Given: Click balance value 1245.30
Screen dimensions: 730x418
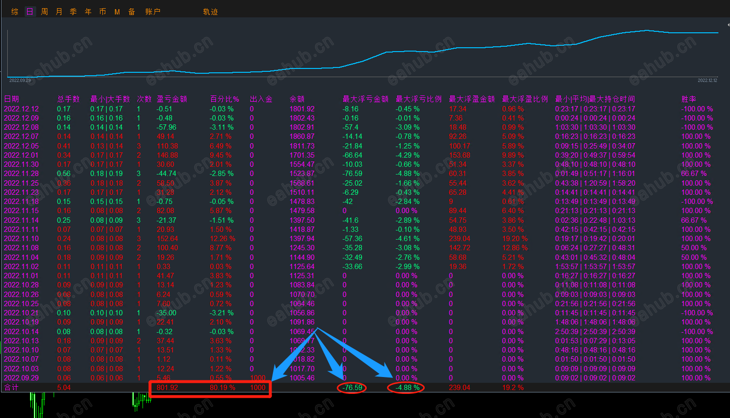Looking at the screenshot, I should click(x=302, y=248).
